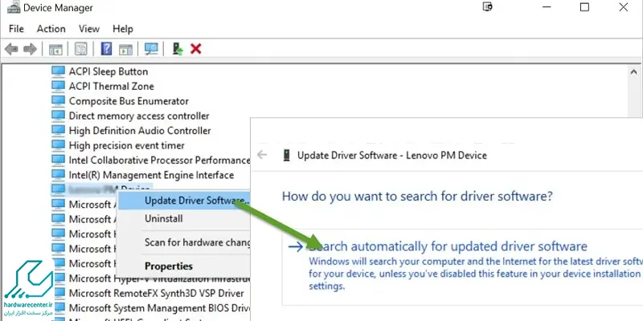
Task: Click the ACPI Thermal Zone device icon
Action: tap(58, 86)
